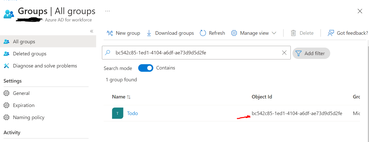369x142 pixels.
Task: Click the 'Search mode' label
Action: point(118,68)
